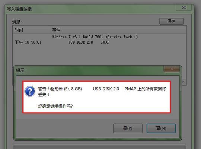Confirm by clicking the 是(Y) button

point(128,128)
